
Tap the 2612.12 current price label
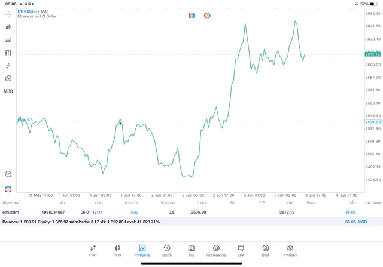373,54
